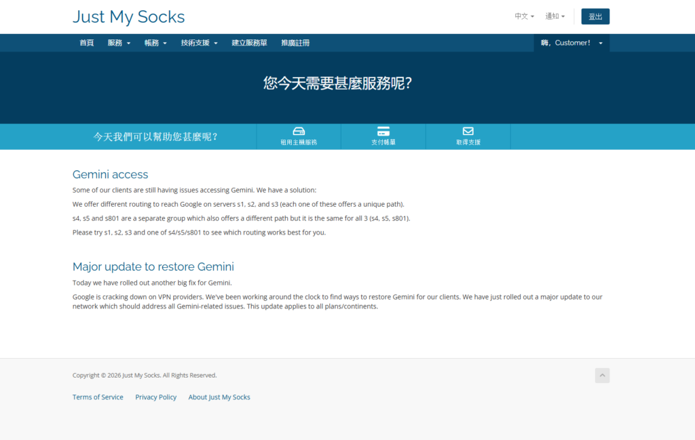The image size is (695, 440).
Task: Click the server icon for 租用主機服務
Action: click(299, 131)
